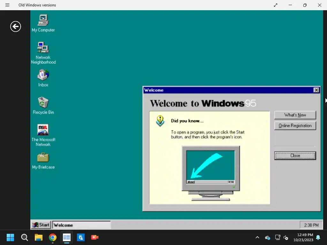Image resolution: width=327 pixels, height=245 pixels.
Task: Go back using the circled arrow button
Action: (16, 26)
